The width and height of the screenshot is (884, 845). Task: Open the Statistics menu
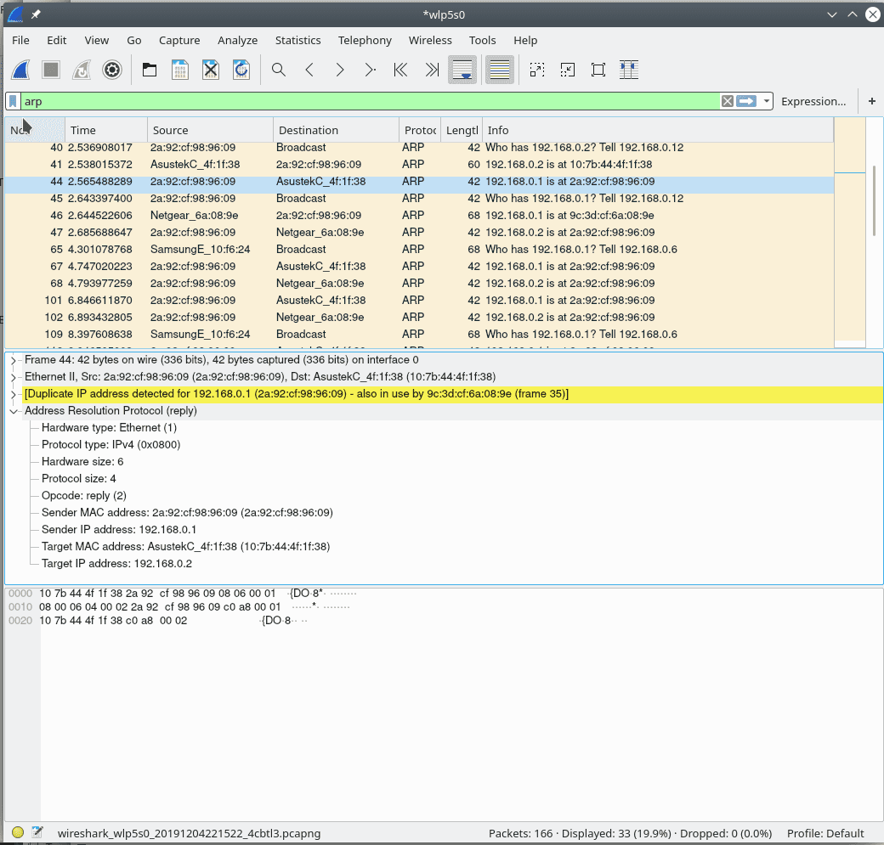298,40
